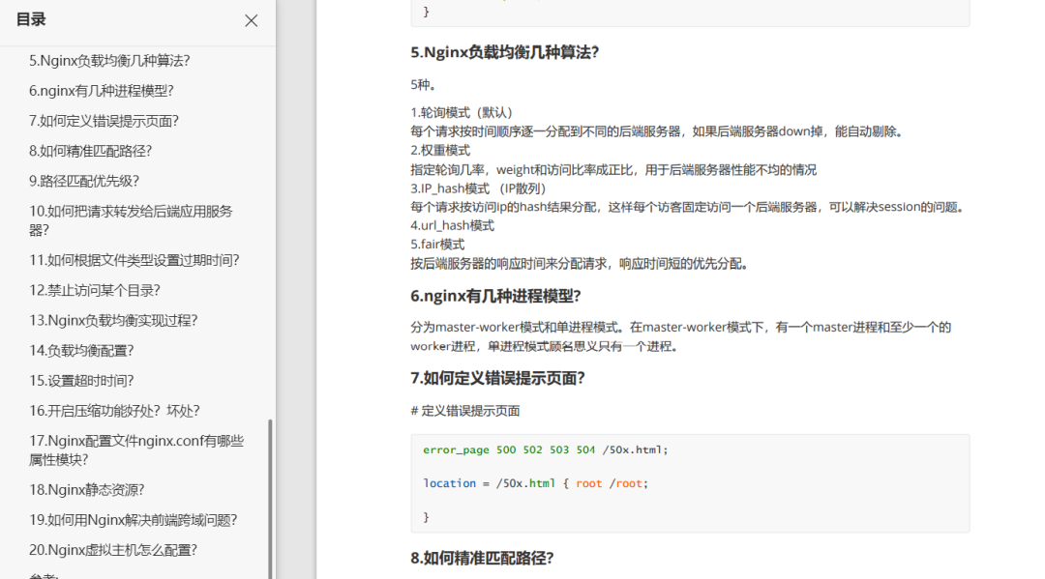Go to 13.Nginx负载均衡实现过程? entry
This screenshot has width=1045, height=579.
coord(113,319)
